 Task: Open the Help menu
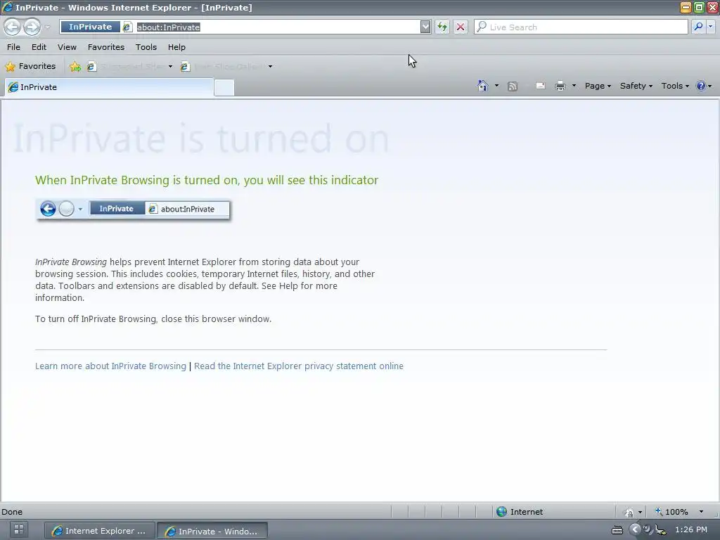pos(176,47)
